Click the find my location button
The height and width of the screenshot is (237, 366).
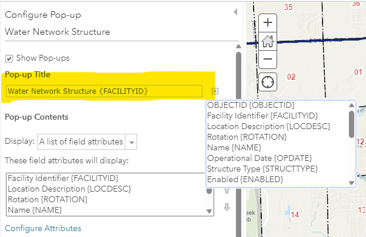coord(268,81)
